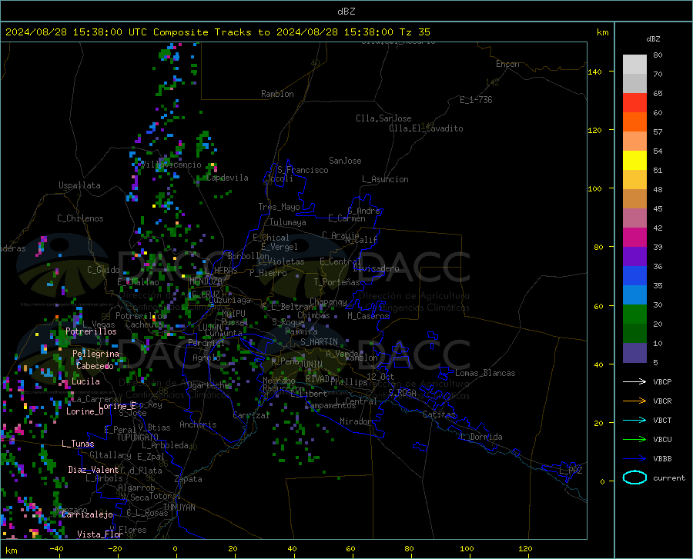Screen dimensions: 693x559
Task: Click the Catitas place label
Action: click(439, 414)
